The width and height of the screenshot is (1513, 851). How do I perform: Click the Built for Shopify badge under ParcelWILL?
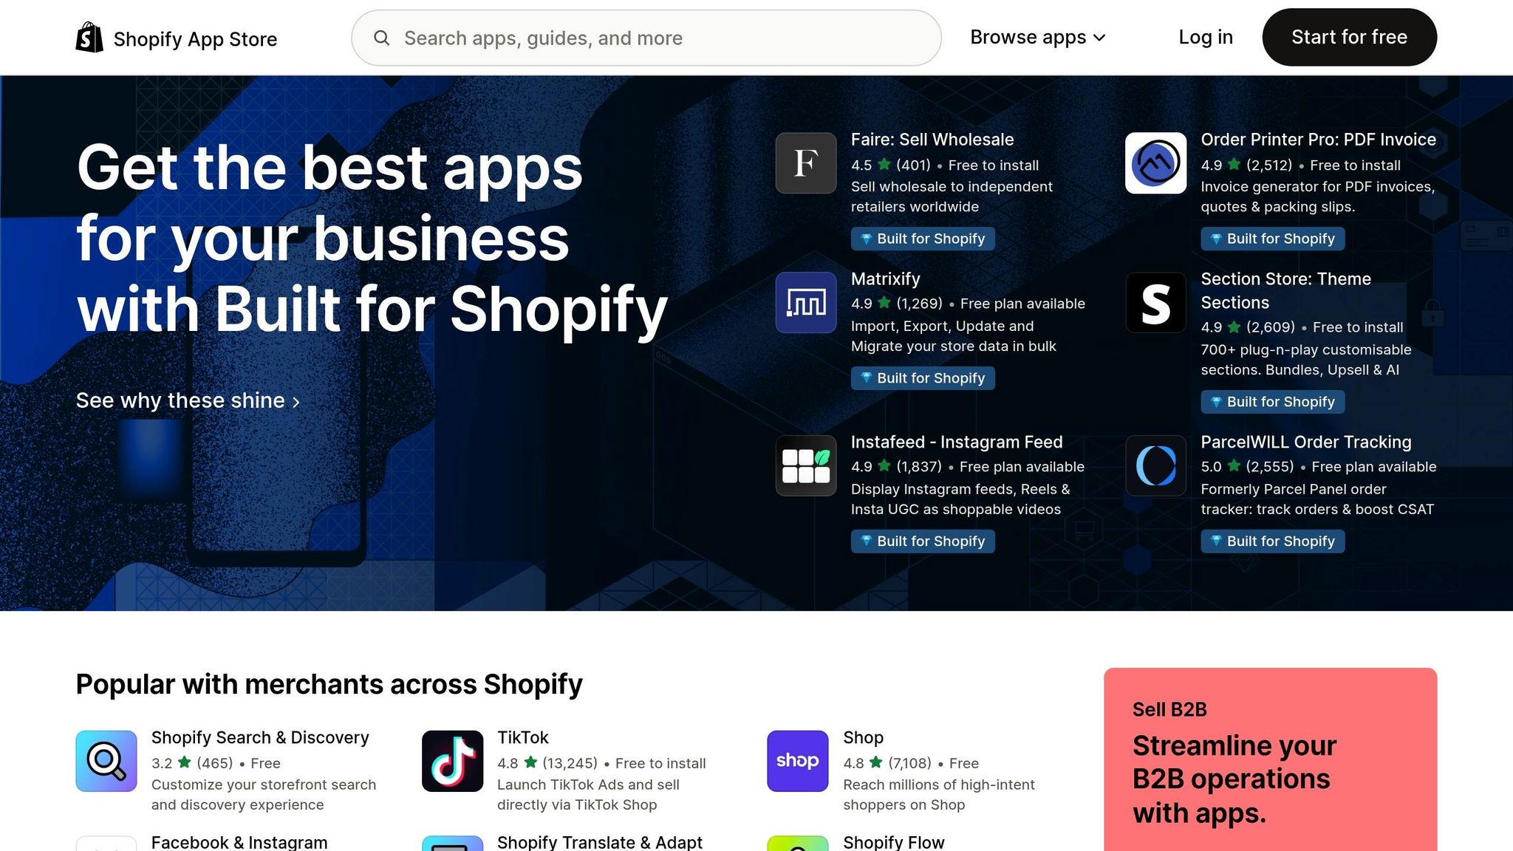point(1273,541)
